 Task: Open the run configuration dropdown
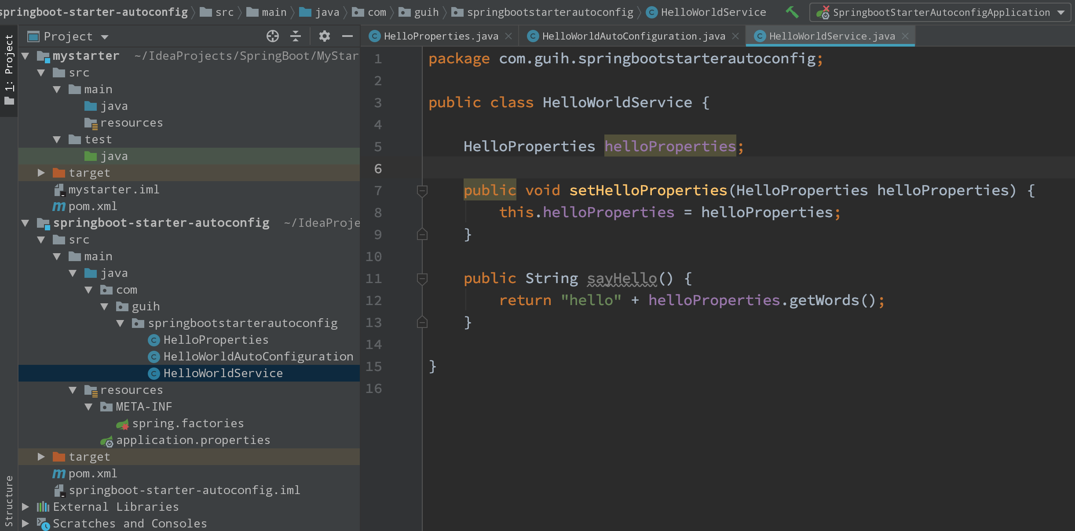click(1060, 12)
